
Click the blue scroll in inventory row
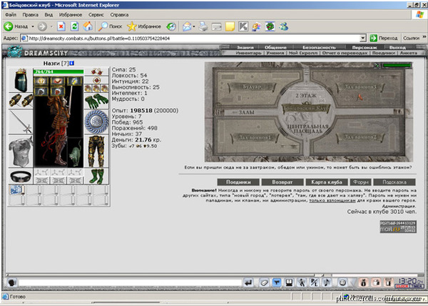click(x=16, y=190)
